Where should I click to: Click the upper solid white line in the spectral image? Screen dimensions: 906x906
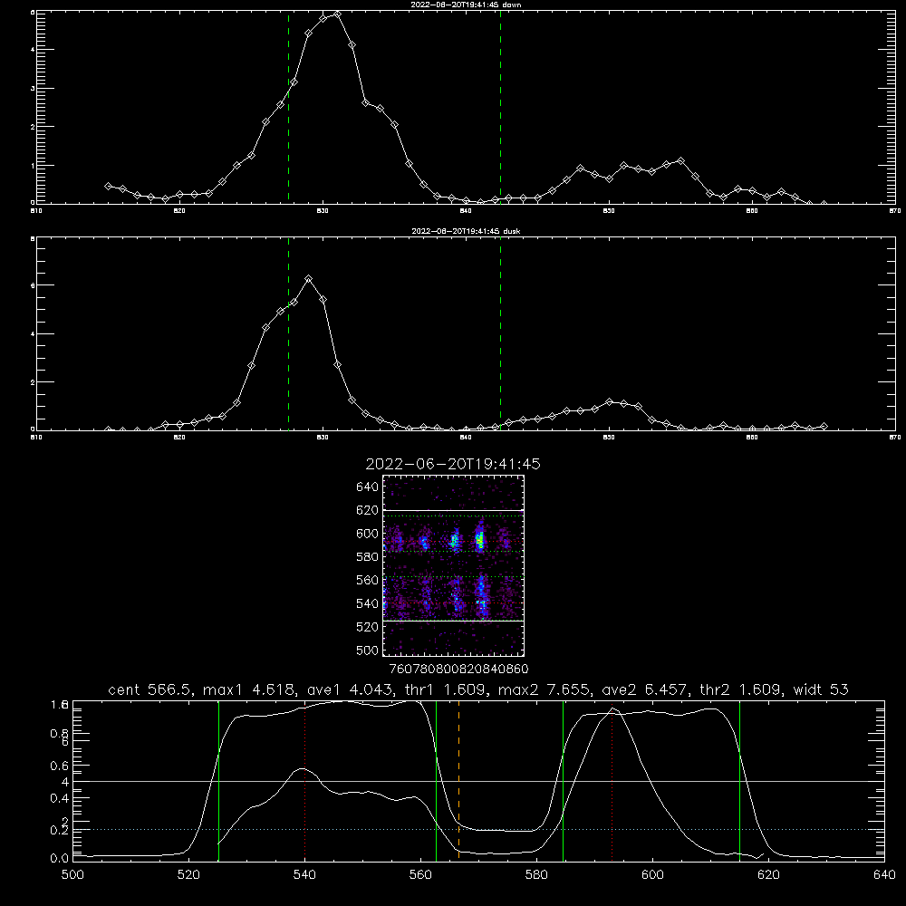tap(454, 510)
